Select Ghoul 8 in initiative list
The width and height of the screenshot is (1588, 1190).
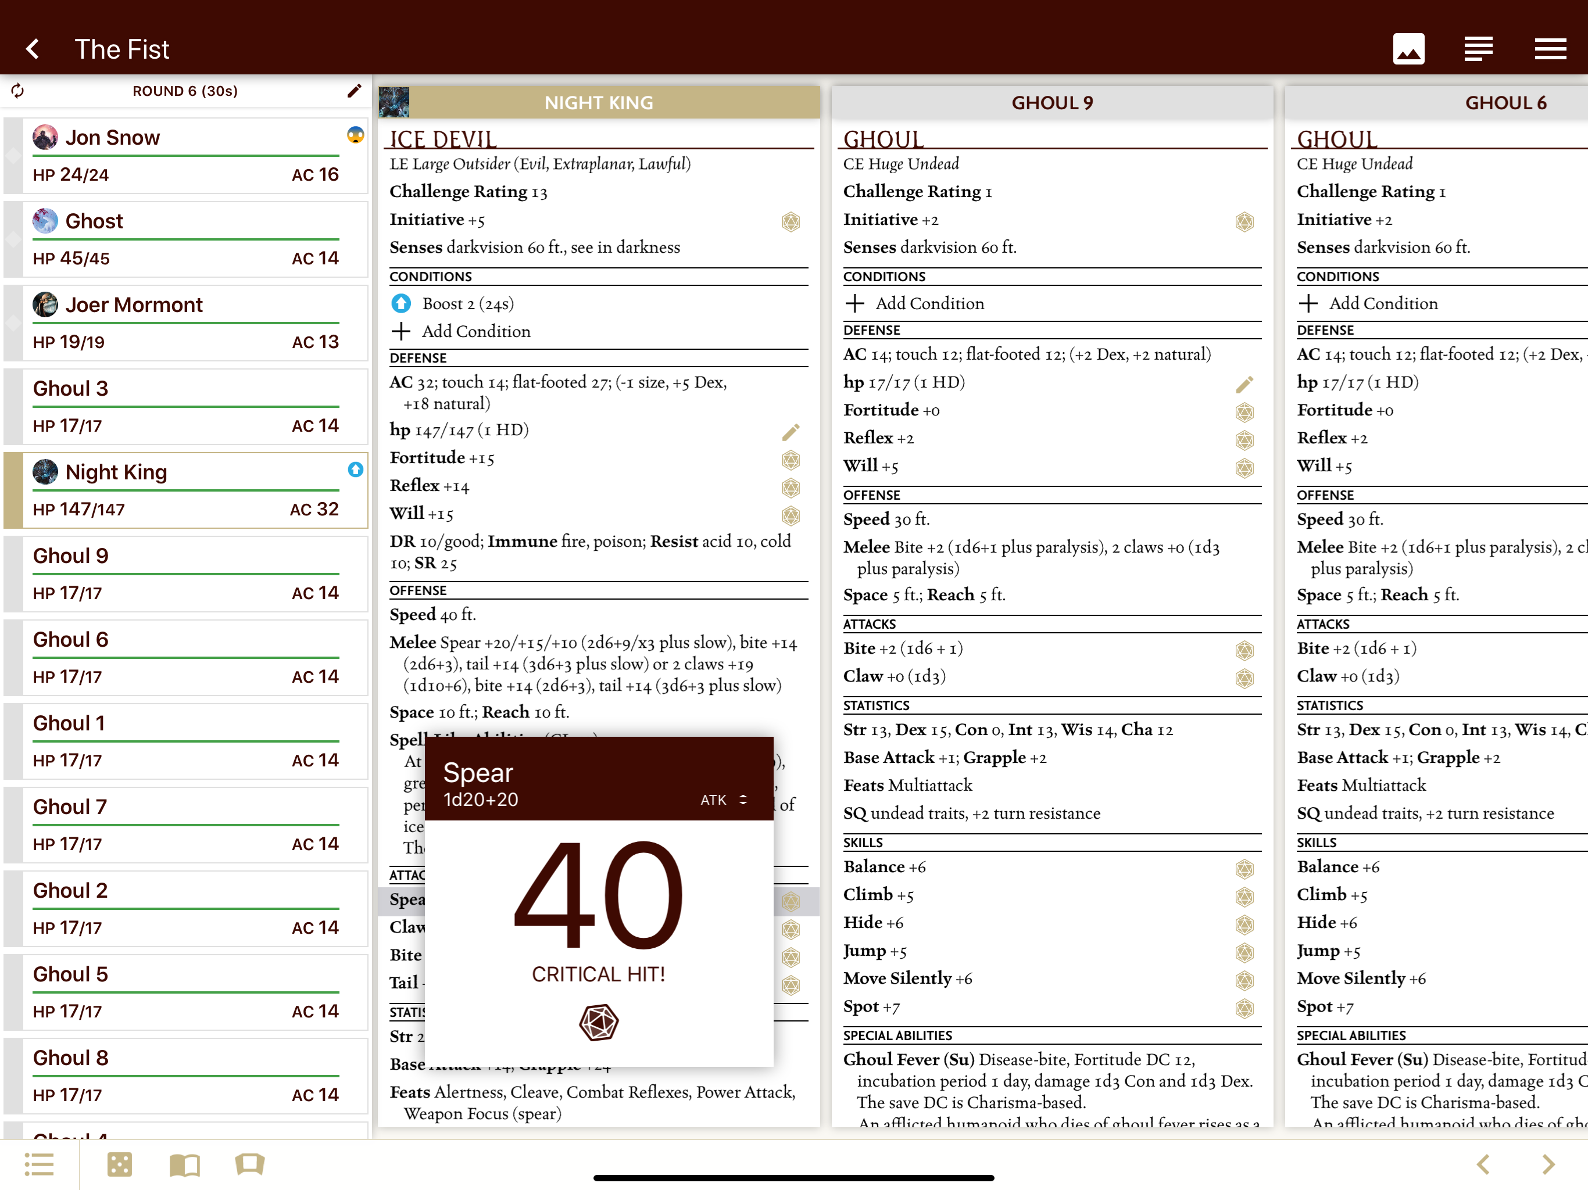coord(186,1076)
